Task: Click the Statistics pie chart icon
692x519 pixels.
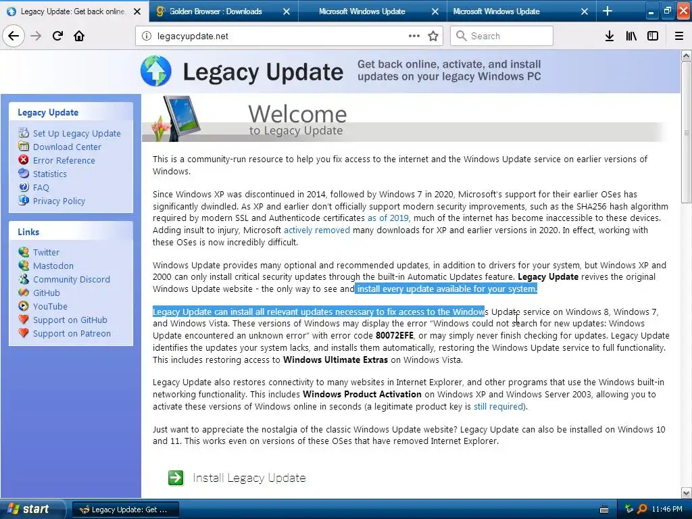Action: 24,173
